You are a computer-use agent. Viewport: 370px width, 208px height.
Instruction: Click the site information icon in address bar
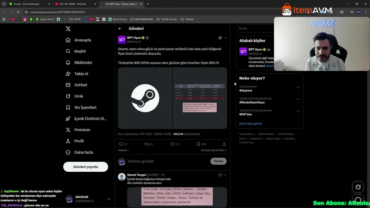[x=26, y=12]
